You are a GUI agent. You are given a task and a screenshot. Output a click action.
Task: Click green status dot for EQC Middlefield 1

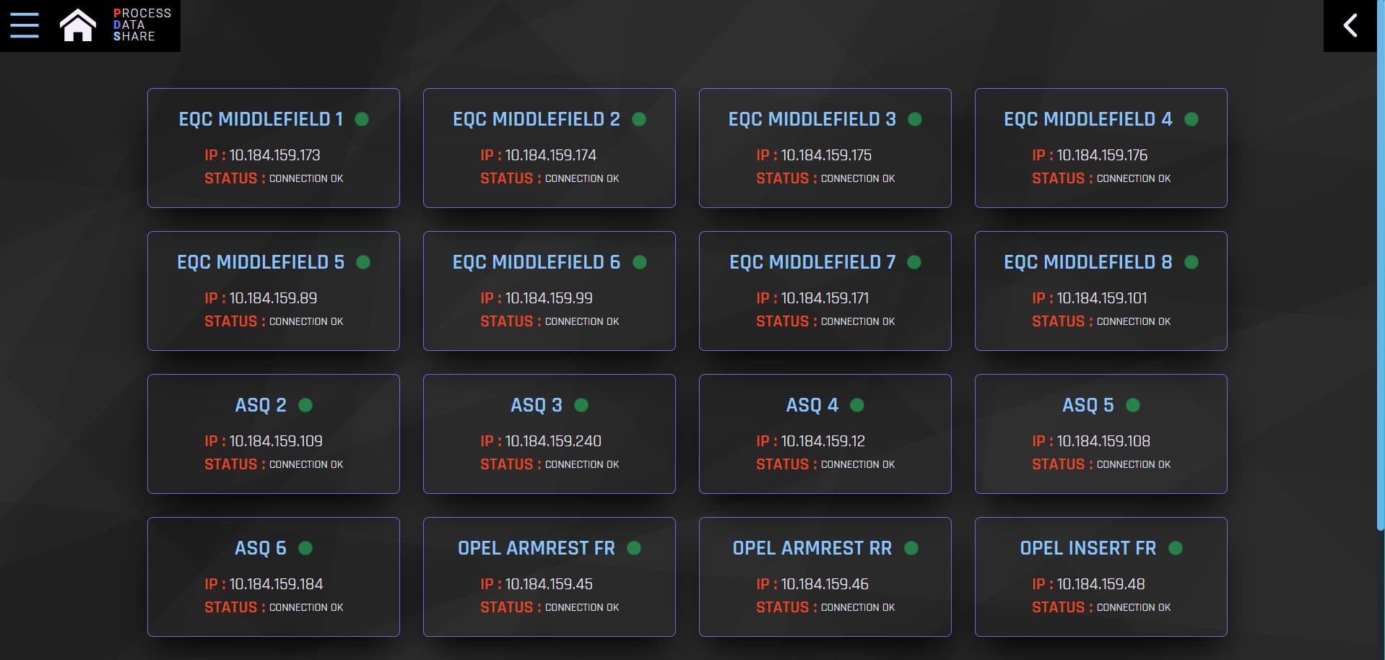pos(362,119)
